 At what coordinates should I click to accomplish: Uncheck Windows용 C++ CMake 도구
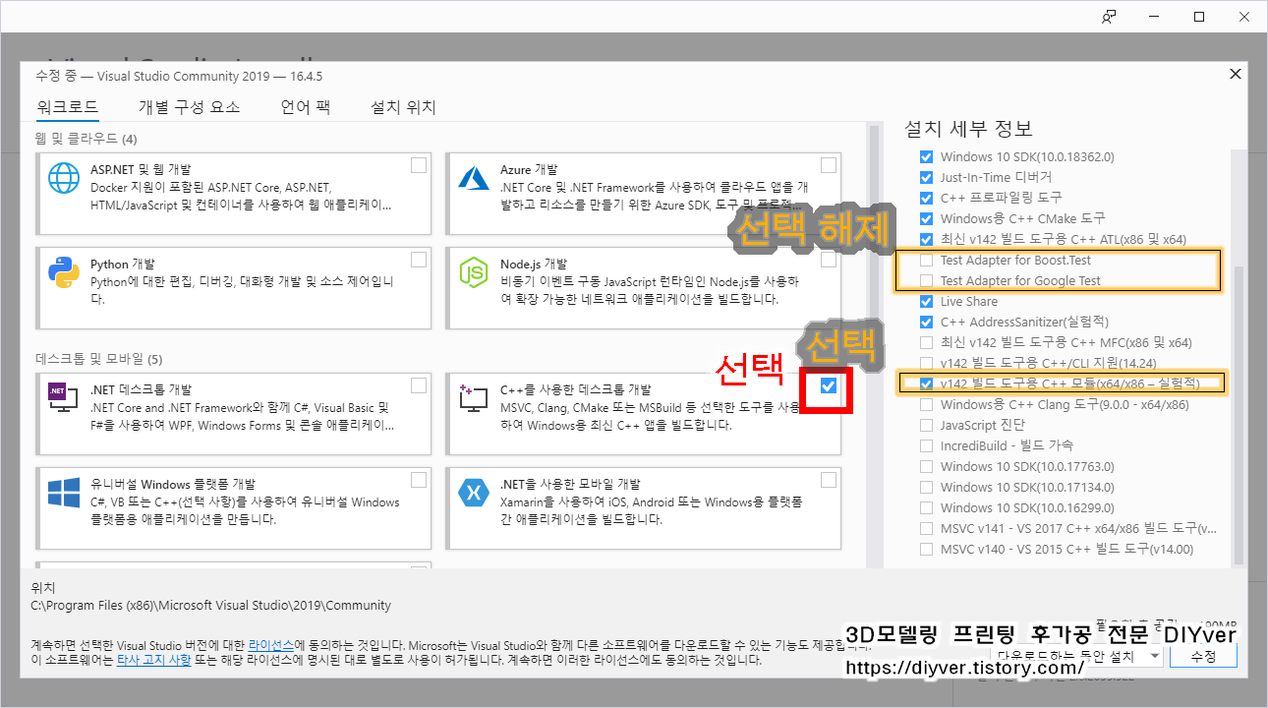tap(926, 218)
